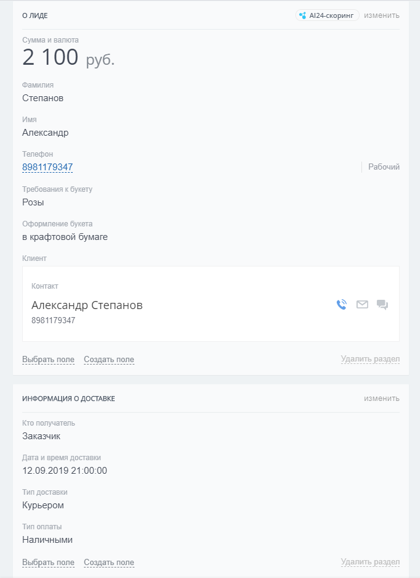Click the phone call icon in contact card
The height and width of the screenshot is (578, 420).
tap(342, 304)
